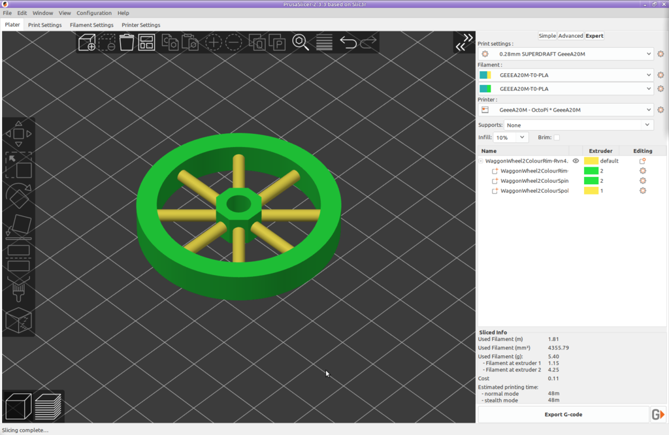Switch to Simple mode
Image resolution: width=669 pixels, height=435 pixels.
[547, 36]
